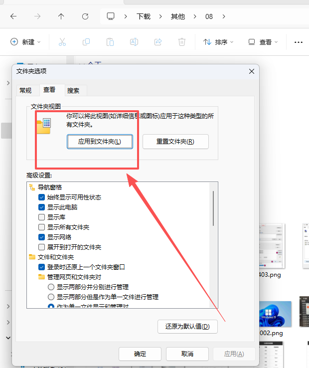Viewport: 309px width, 368px height.
Task: Click the Copy icon in toolbar
Action: pyautogui.click(x=86, y=42)
